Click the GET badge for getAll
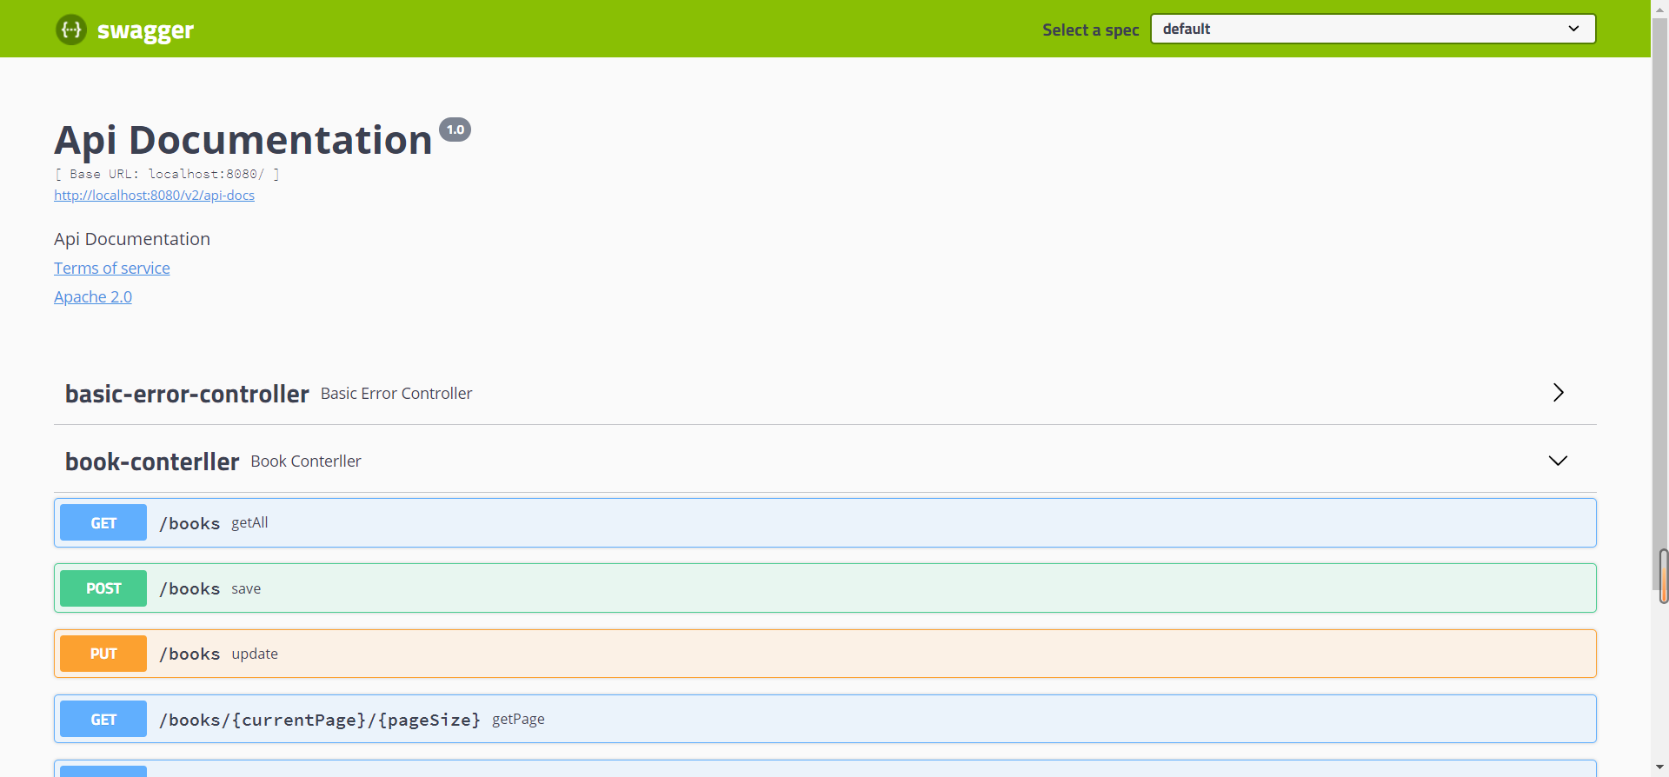 point(103,523)
